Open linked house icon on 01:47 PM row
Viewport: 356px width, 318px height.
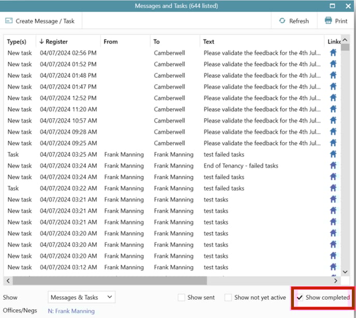[333, 86]
